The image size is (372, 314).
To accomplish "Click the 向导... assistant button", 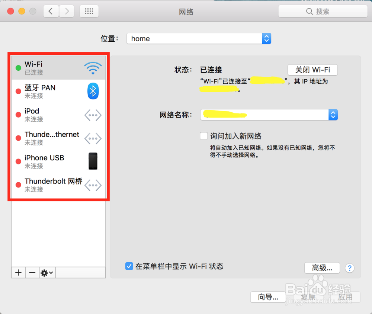I will 268,297.
